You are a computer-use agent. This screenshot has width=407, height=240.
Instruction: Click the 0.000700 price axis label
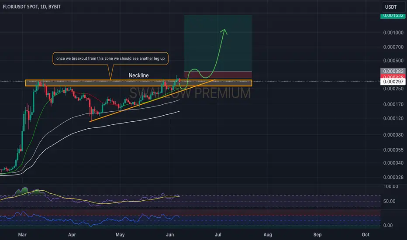click(393, 47)
